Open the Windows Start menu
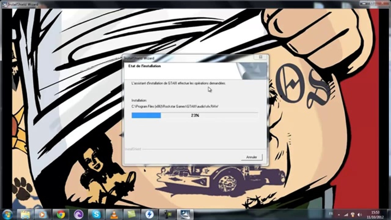The image size is (391, 220). pyautogui.click(x=7, y=215)
